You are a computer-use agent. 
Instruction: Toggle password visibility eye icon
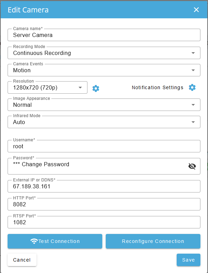click(192, 166)
